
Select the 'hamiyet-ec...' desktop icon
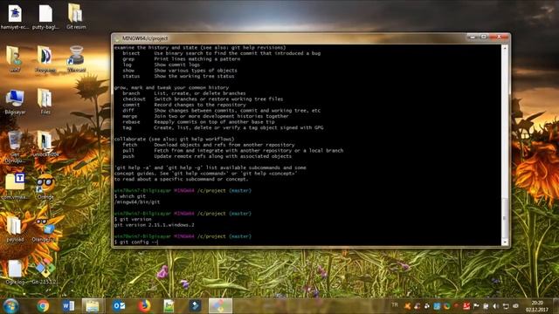click(x=15, y=16)
